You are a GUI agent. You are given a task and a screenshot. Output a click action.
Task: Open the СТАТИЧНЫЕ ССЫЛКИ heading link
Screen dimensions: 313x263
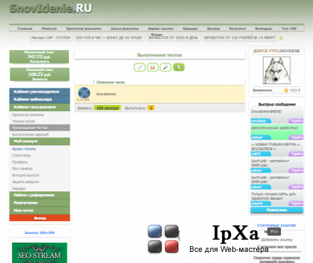pos(276,225)
